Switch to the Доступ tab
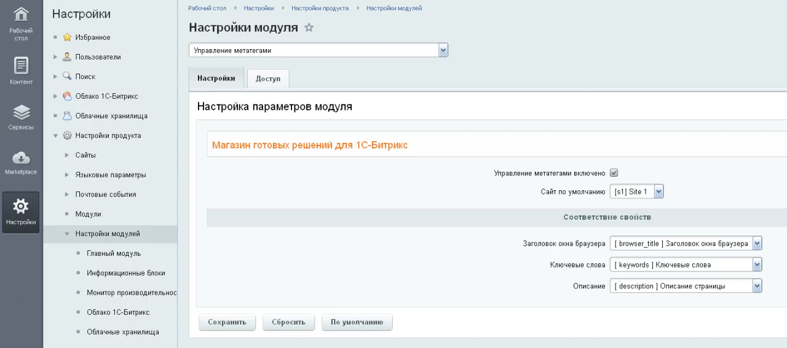The height and width of the screenshot is (348, 787). (268, 79)
